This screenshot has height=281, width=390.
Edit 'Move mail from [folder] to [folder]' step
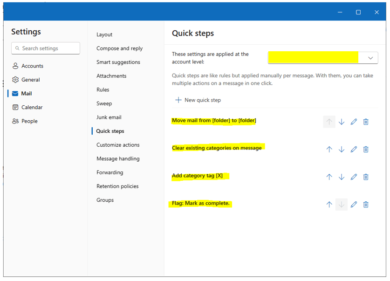coord(354,122)
